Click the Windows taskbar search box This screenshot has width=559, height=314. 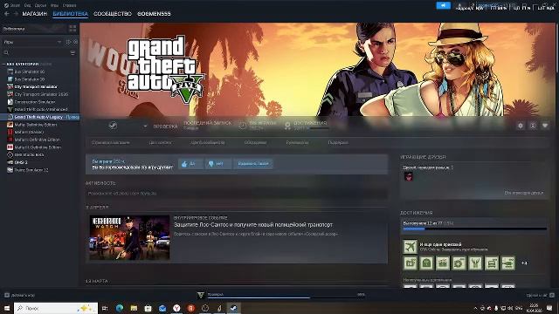click(x=56, y=308)
